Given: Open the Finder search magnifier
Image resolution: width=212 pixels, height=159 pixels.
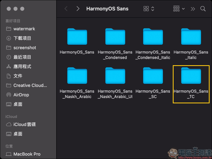Looking at the screenshot, I should point(203,9).
